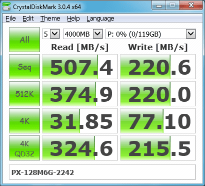Open the test count dropdown showing 5

(51, 34)
